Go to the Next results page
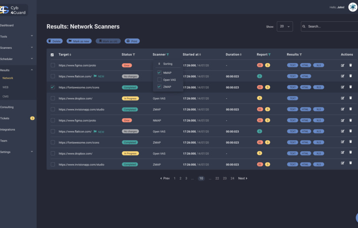 point(243,178)
